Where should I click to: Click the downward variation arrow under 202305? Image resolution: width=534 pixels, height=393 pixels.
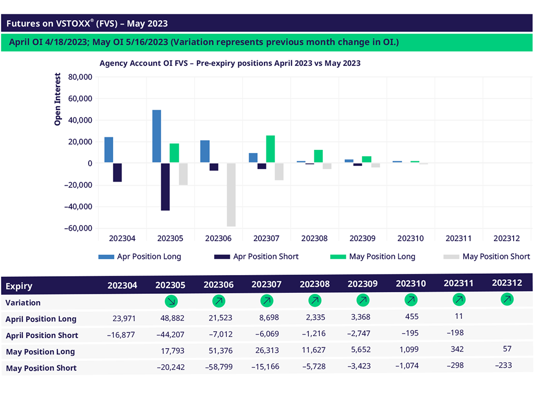(x=170, y=301)
